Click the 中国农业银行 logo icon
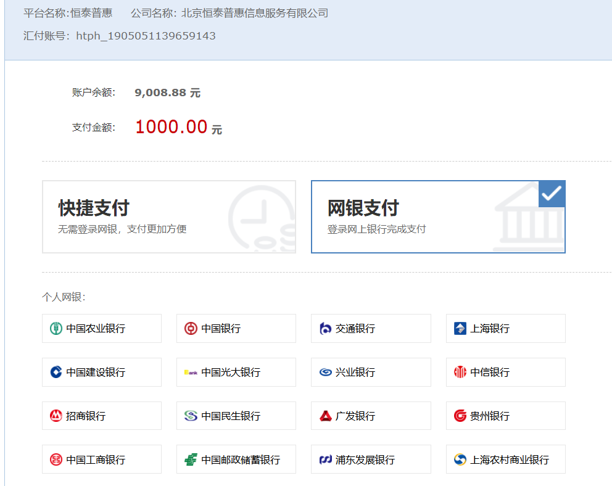Viewport: 612px width, 486px height. point(56,329)
